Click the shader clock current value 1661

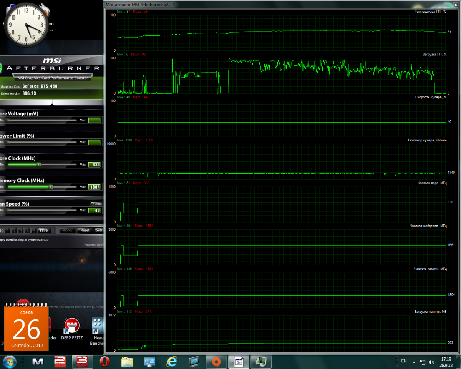coord(451,245)
